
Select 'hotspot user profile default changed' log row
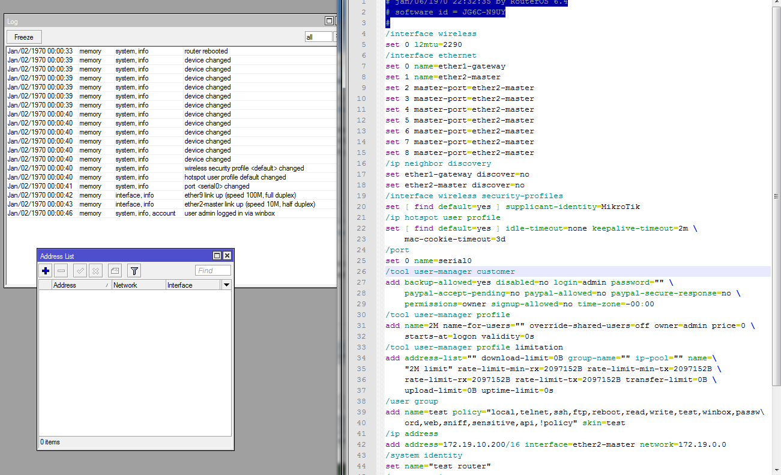[x=171, y=177]
